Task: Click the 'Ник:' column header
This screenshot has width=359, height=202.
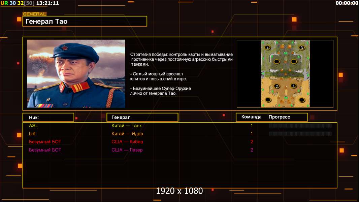Action: point(48,117)
